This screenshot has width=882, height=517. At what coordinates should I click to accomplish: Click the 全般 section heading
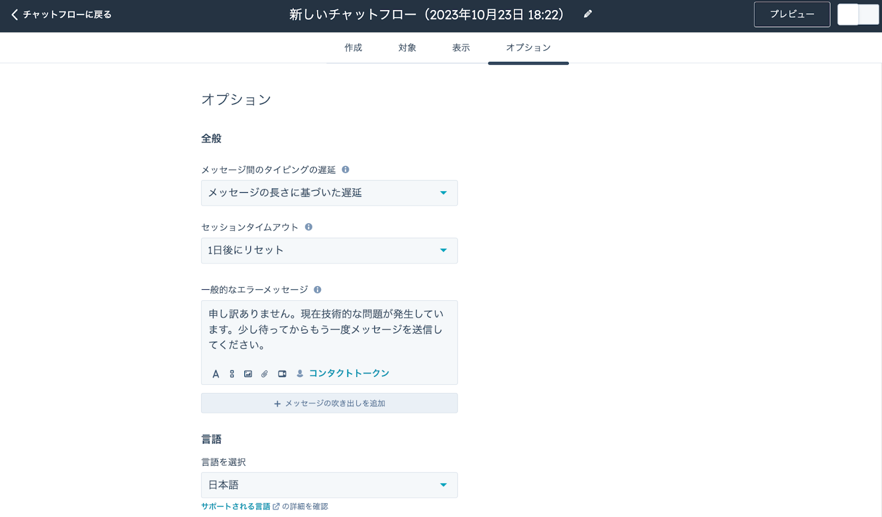(x=211, y=139)
